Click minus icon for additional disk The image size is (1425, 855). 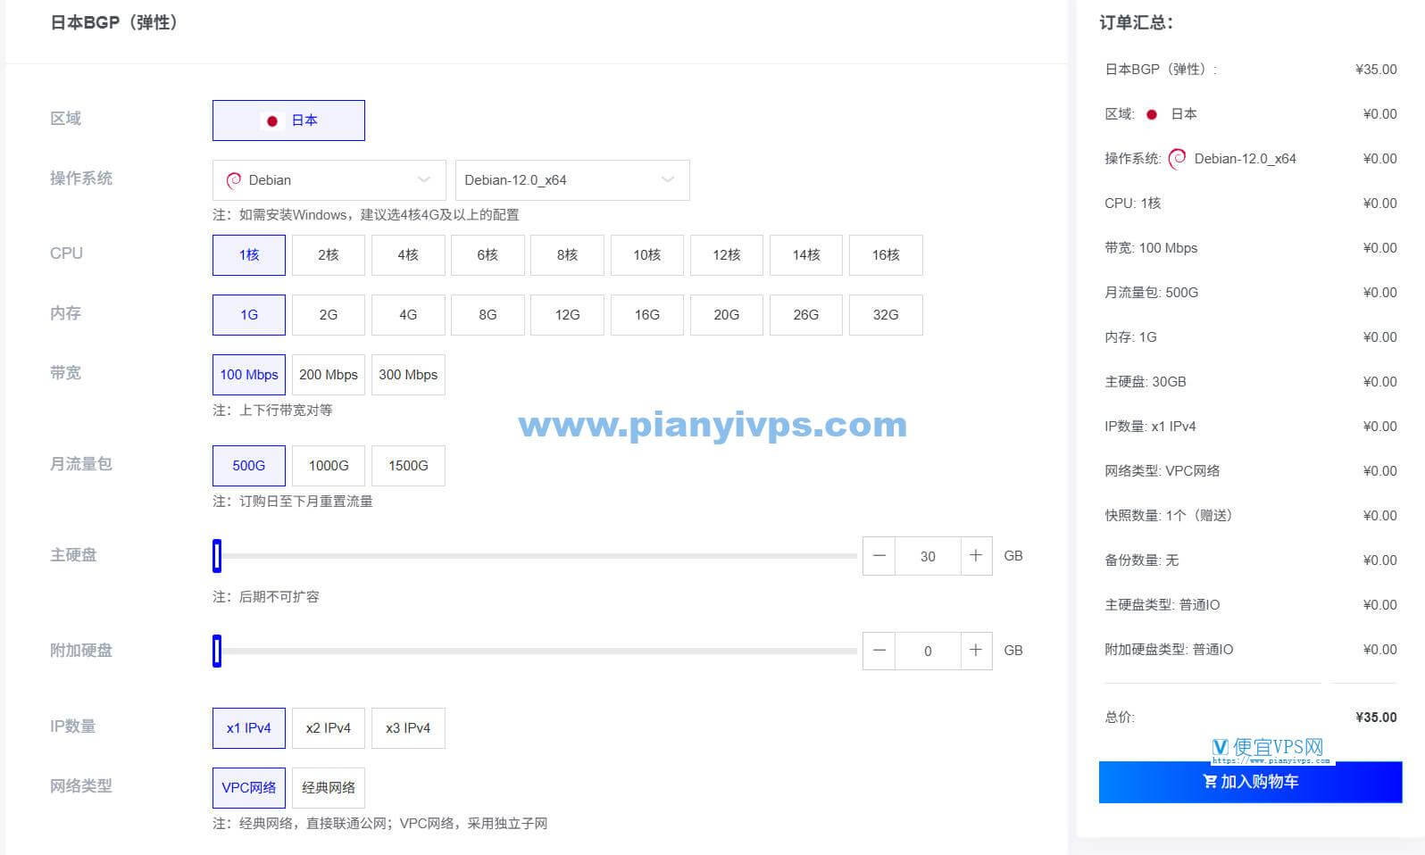[879, 651]
